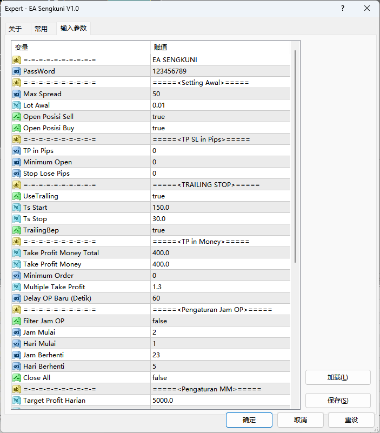This screenshot has width=380, height=433.
Task: Click the 确定 button
Action: 249,420
